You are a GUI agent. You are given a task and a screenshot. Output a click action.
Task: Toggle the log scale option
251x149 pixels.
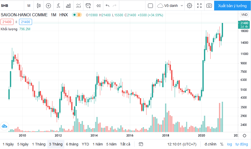[x=229, y=144]
